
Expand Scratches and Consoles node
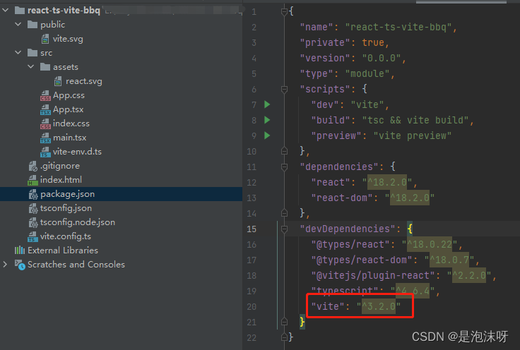6,264
